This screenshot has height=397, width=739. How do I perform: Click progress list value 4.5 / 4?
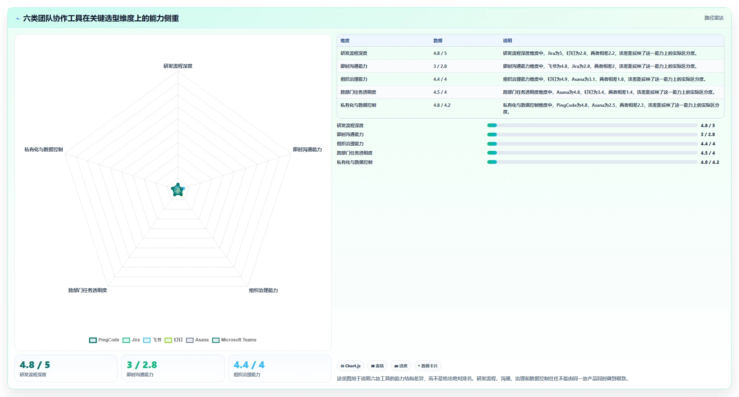click(x=708, y=153)
